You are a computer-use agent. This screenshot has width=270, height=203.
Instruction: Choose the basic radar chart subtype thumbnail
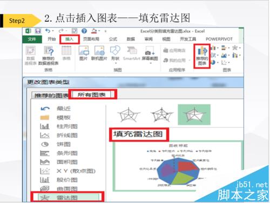pos(129,115)
